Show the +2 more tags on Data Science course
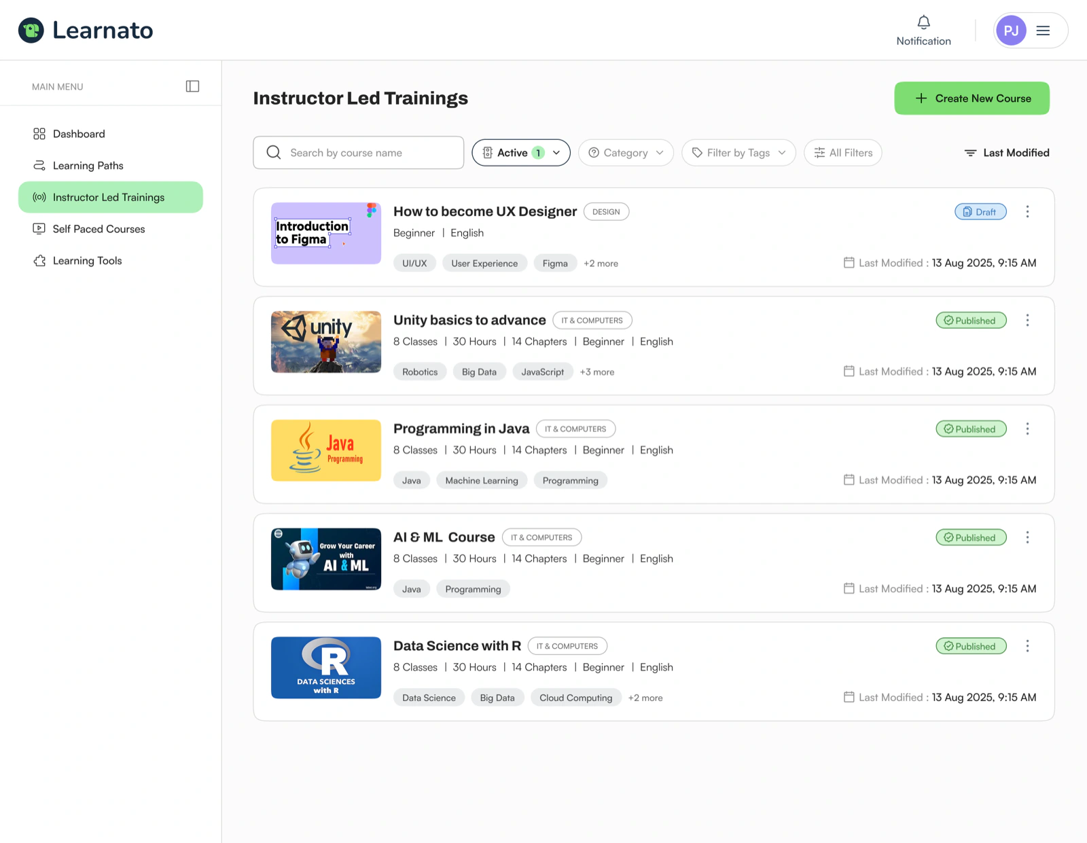 645,698
